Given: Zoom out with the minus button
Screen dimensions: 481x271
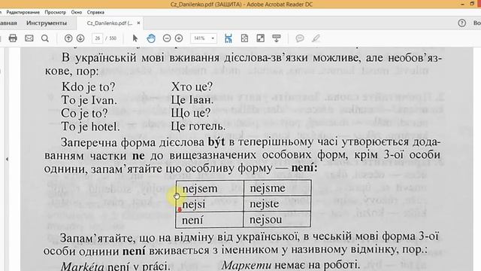Looking at the screenshot, I should click(x=167, y=38).
